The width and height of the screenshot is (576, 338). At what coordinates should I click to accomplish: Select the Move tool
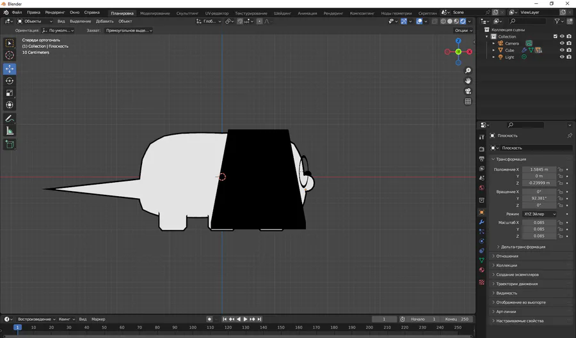[x=10, y=68]
